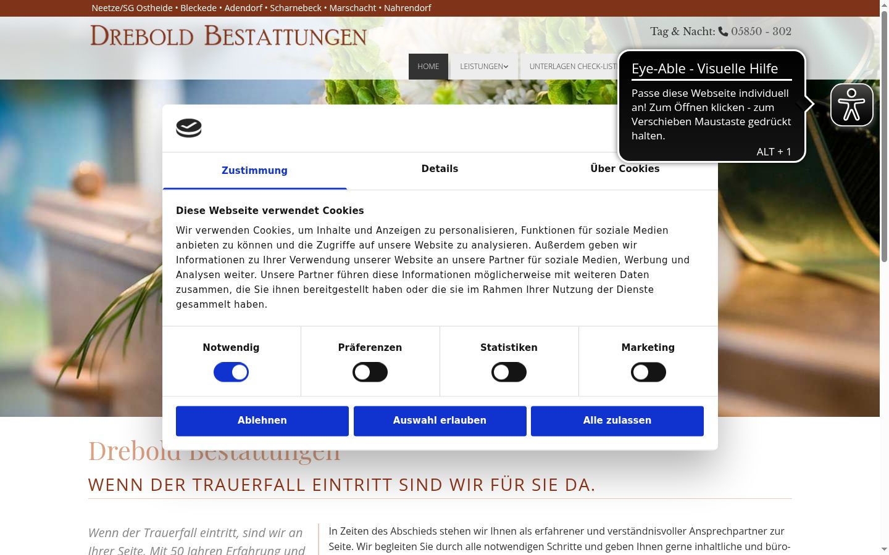Click the Drebold Bestattungen logo
Image resolution: width=889 pixels, height=555 pixels.
228,36
